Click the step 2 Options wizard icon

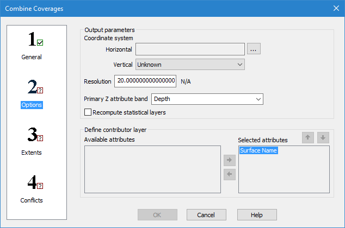35,87
